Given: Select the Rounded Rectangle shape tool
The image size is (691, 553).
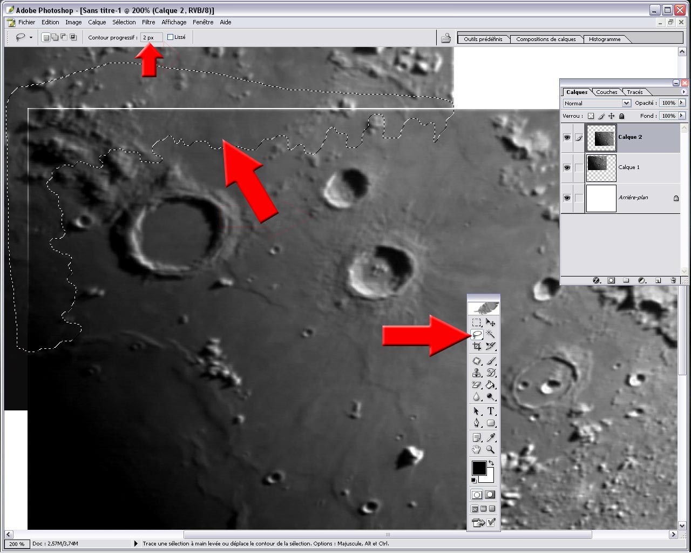Looking at the screenshot, I should point(490,423).
